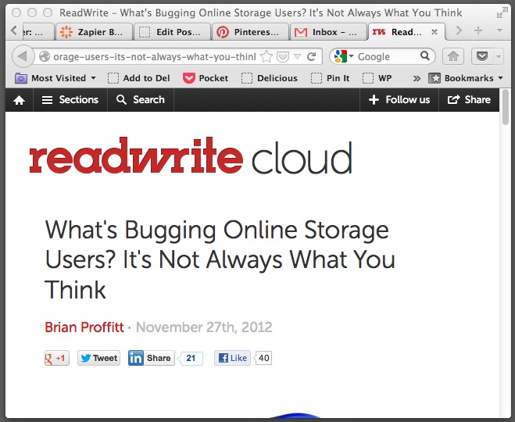Click the Add to Del bookmarklet
Screen dimensions: 515x422
pos(139,78)
